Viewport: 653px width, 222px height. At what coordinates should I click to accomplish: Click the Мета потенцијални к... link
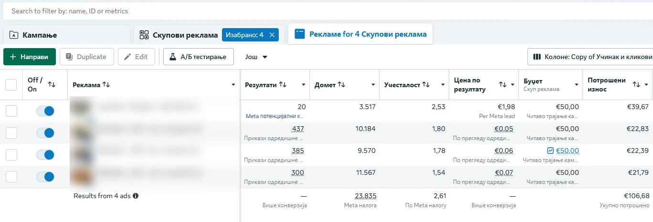[x=274, y=116]
